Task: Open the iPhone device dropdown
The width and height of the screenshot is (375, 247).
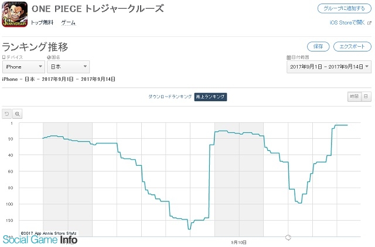Action: point(23,67)
